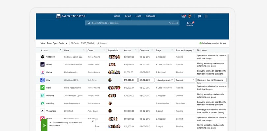Screen dimensions: 267x131
Task: Click the Codelane account logo
Action: [x=43, y=57]
